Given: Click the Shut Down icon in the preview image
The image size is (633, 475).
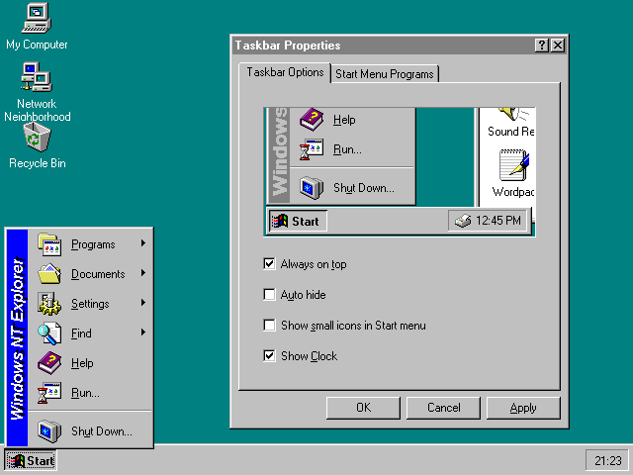Looking at the screenshot, I should [x=312, y=188].
